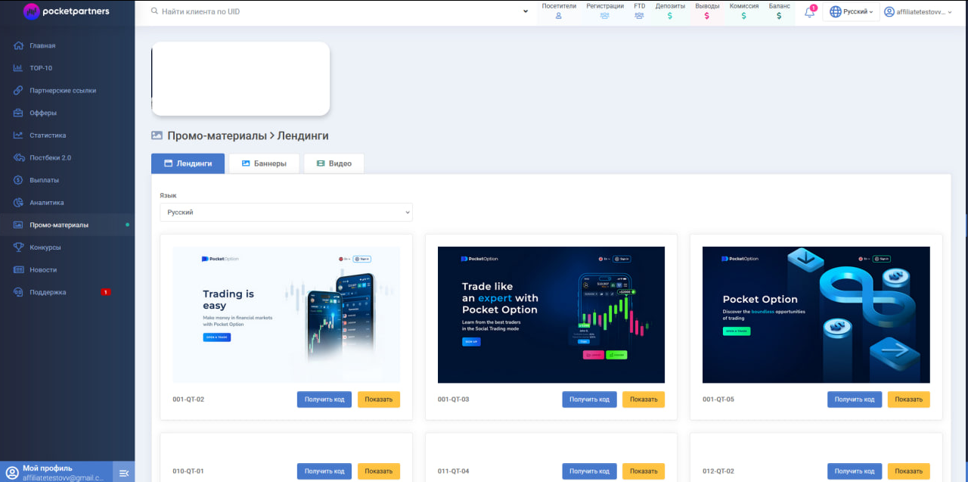
Task: Open the Trading is easy landing thumbnail
Action: [287, 315]
